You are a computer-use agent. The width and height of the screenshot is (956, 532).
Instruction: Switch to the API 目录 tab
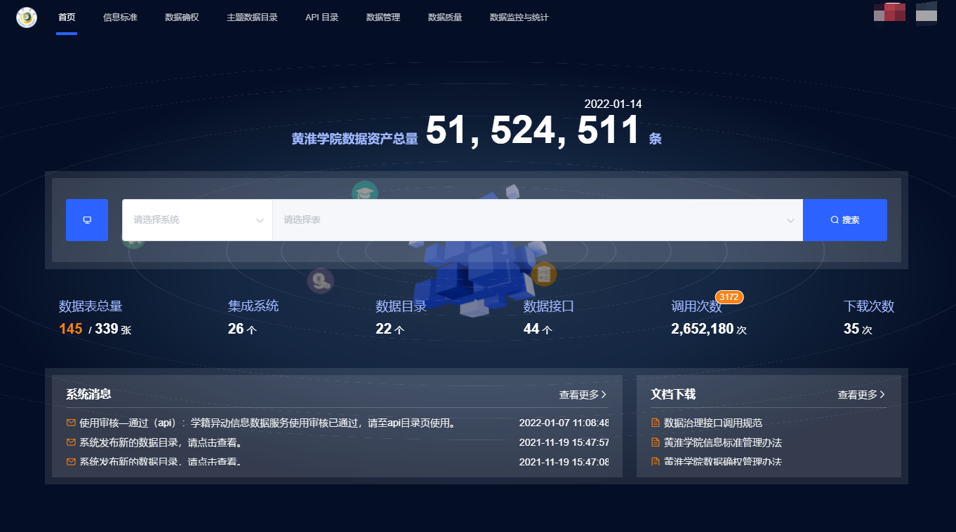click(x=321, y=18)
